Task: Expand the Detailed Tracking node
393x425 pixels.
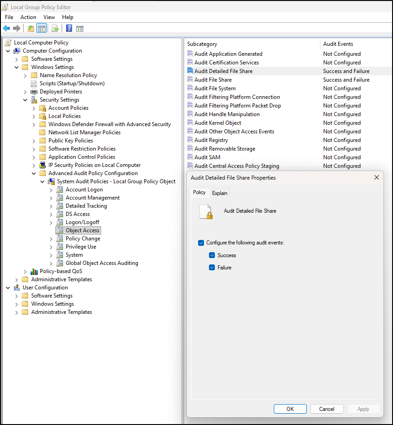Action: (x=51, y=206)
